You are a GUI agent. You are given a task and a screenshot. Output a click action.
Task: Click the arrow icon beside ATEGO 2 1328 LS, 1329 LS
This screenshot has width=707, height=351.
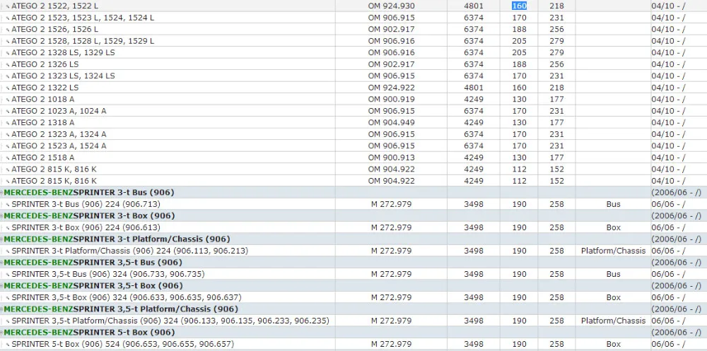8,53
